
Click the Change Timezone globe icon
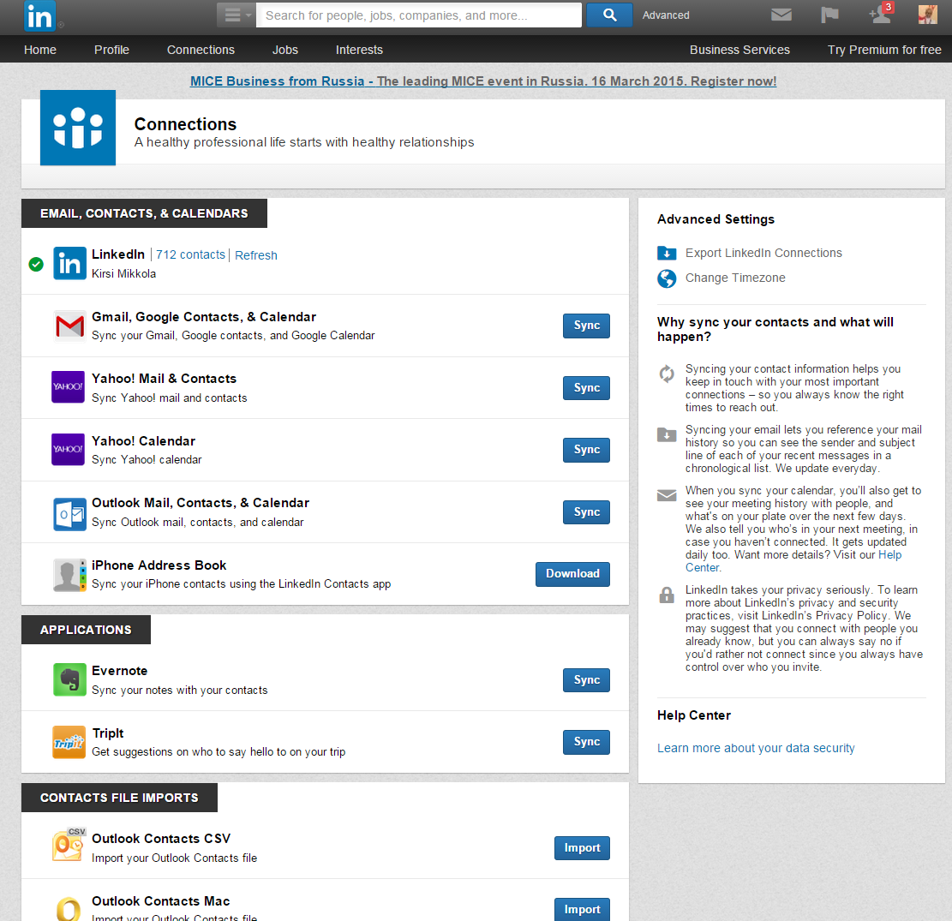(667, 278)
